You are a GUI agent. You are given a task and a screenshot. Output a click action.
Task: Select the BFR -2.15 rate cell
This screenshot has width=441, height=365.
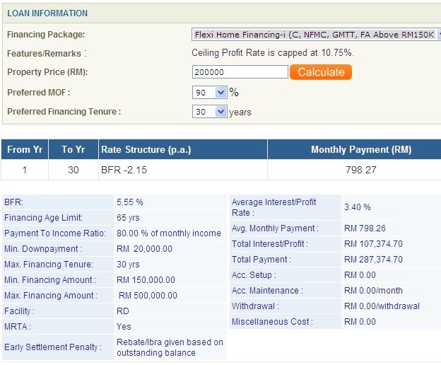pos(183,170)
